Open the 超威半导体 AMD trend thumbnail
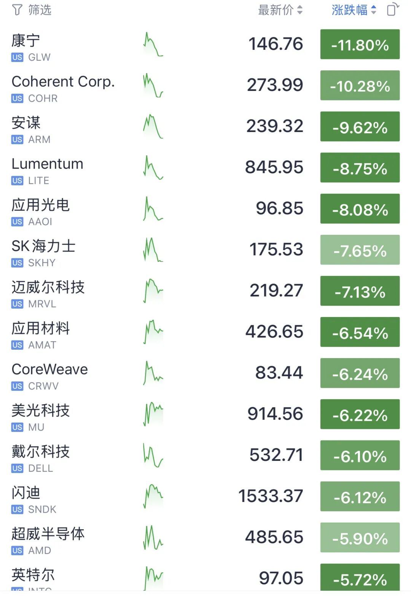 153,538
